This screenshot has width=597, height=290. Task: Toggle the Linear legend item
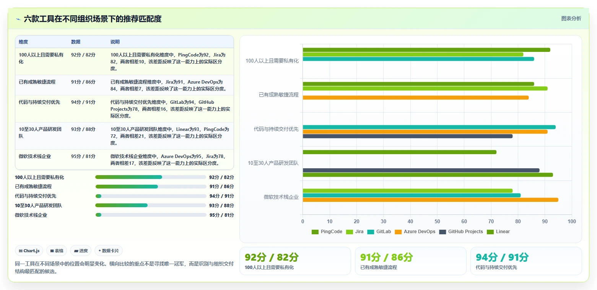498,232
